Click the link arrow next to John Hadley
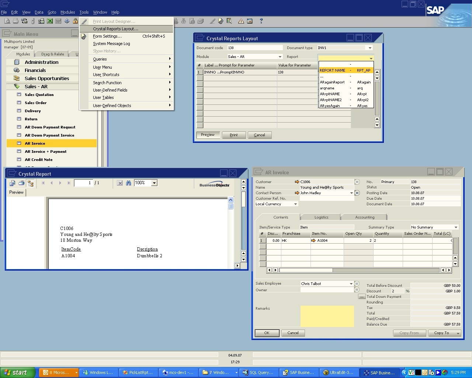The width and height of the screenshot is (472, 378). point(297,193)
